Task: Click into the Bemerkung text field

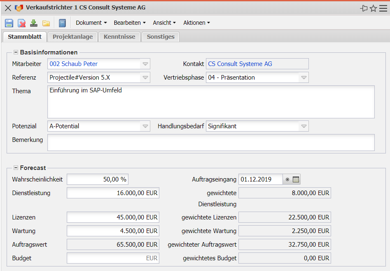Action: (x=211, y=142)
